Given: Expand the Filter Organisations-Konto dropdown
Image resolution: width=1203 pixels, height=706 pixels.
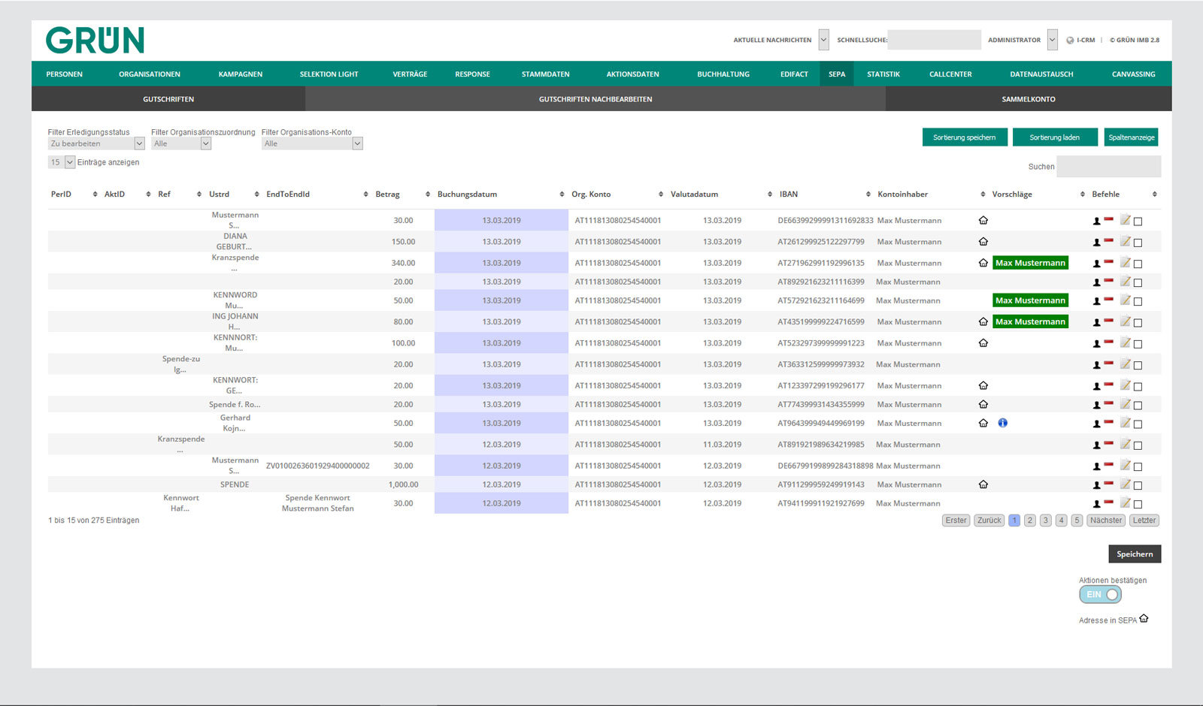Looking at the screenshot, I should 312,143.
